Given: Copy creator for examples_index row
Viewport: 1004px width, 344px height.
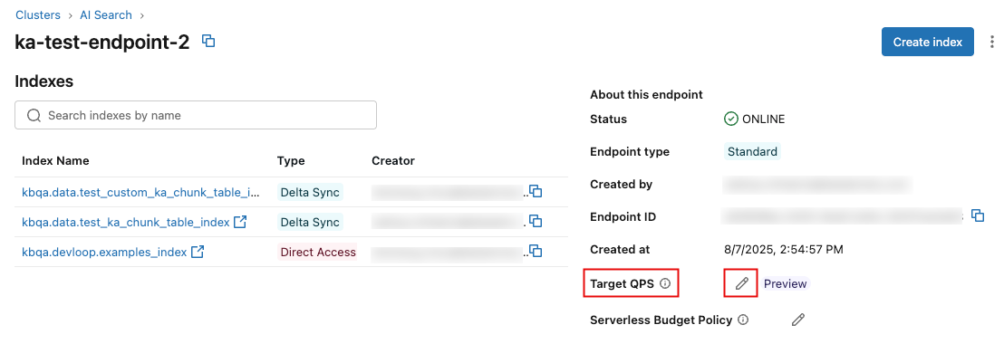Looking at the screenshot, I should pyautogui.click(x=536, y=252).
